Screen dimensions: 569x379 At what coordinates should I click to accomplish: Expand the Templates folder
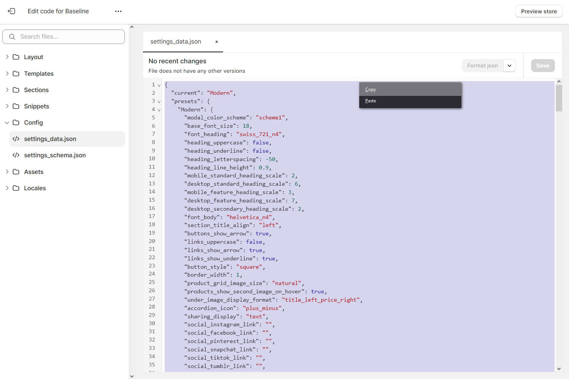tap(7, 73)
